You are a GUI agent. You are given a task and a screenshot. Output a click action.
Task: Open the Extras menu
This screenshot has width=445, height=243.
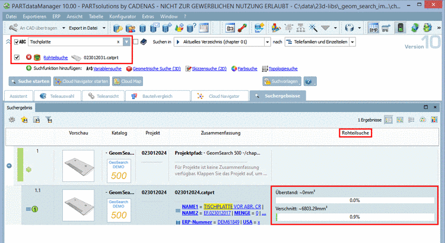[148, 17]
